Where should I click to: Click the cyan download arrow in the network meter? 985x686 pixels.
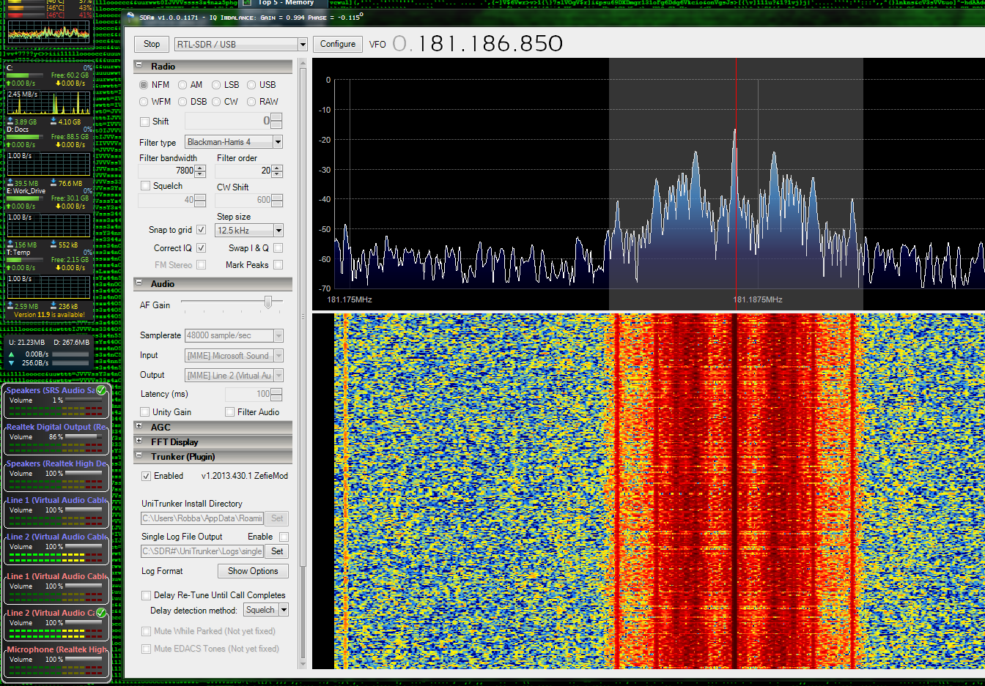point(11,363)
